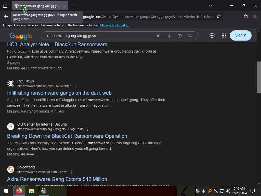
Task: Submit search with magnifier icon
Action: pos(190,36)
